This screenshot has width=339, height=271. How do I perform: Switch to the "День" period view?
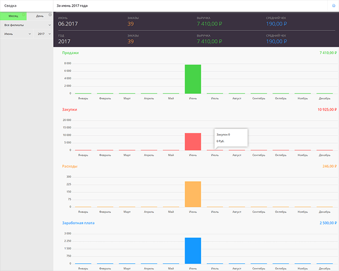[39, 16]
